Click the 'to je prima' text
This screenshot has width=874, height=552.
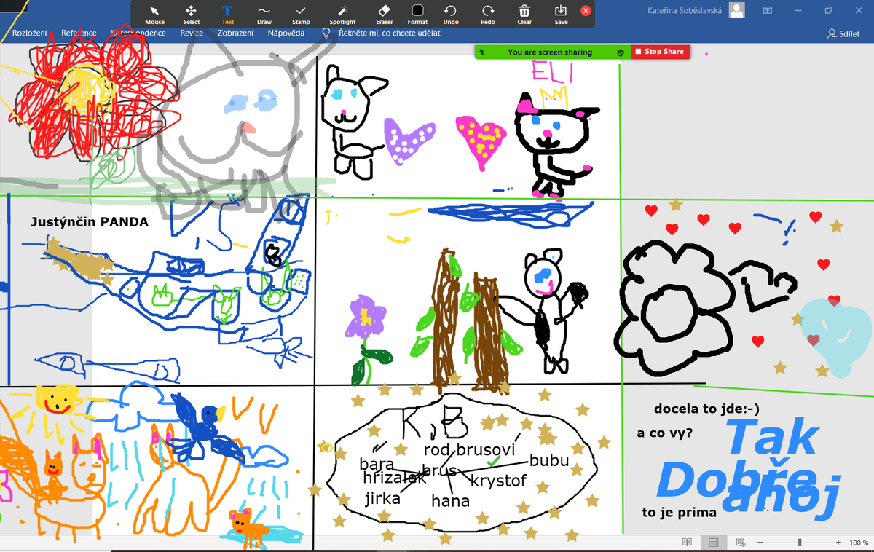(679, 512)
